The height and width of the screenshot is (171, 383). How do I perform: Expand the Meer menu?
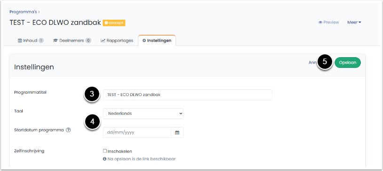coord(354,22)
